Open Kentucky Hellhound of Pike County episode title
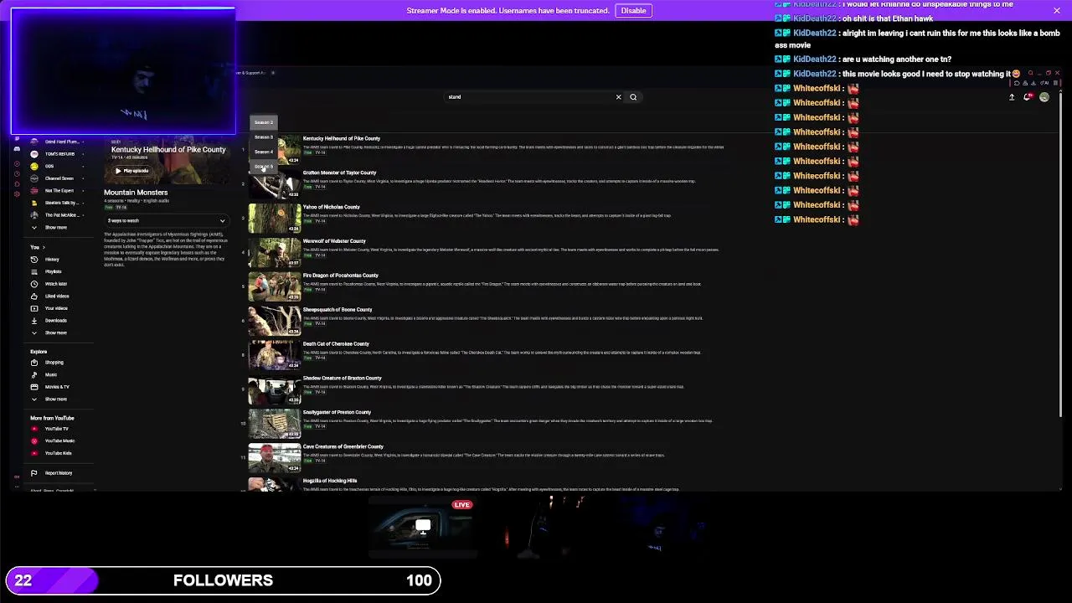The image size is (1072, 603). point(342,138)
